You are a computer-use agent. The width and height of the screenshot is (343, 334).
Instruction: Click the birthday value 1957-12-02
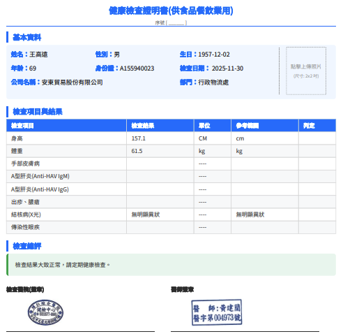[214, 55]
